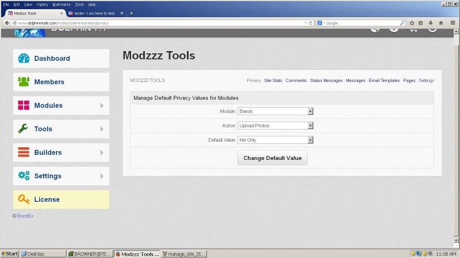Open the Comments link
The image size is (460, 258).
click(296, 80)
